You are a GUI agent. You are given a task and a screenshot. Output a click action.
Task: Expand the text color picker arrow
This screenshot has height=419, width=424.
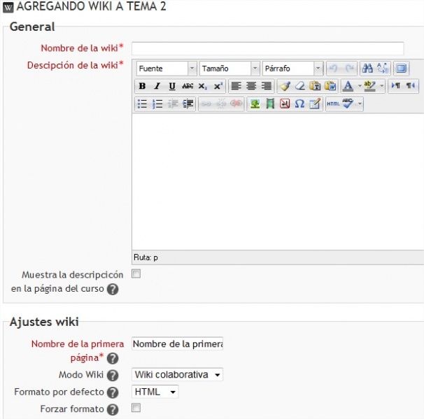tap(360, 86)
